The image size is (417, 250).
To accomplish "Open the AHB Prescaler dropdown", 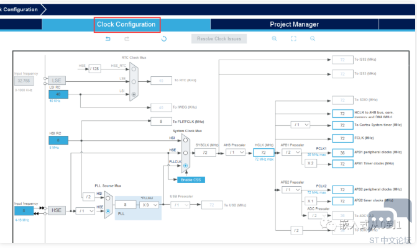I will click(x=236, y=153).
